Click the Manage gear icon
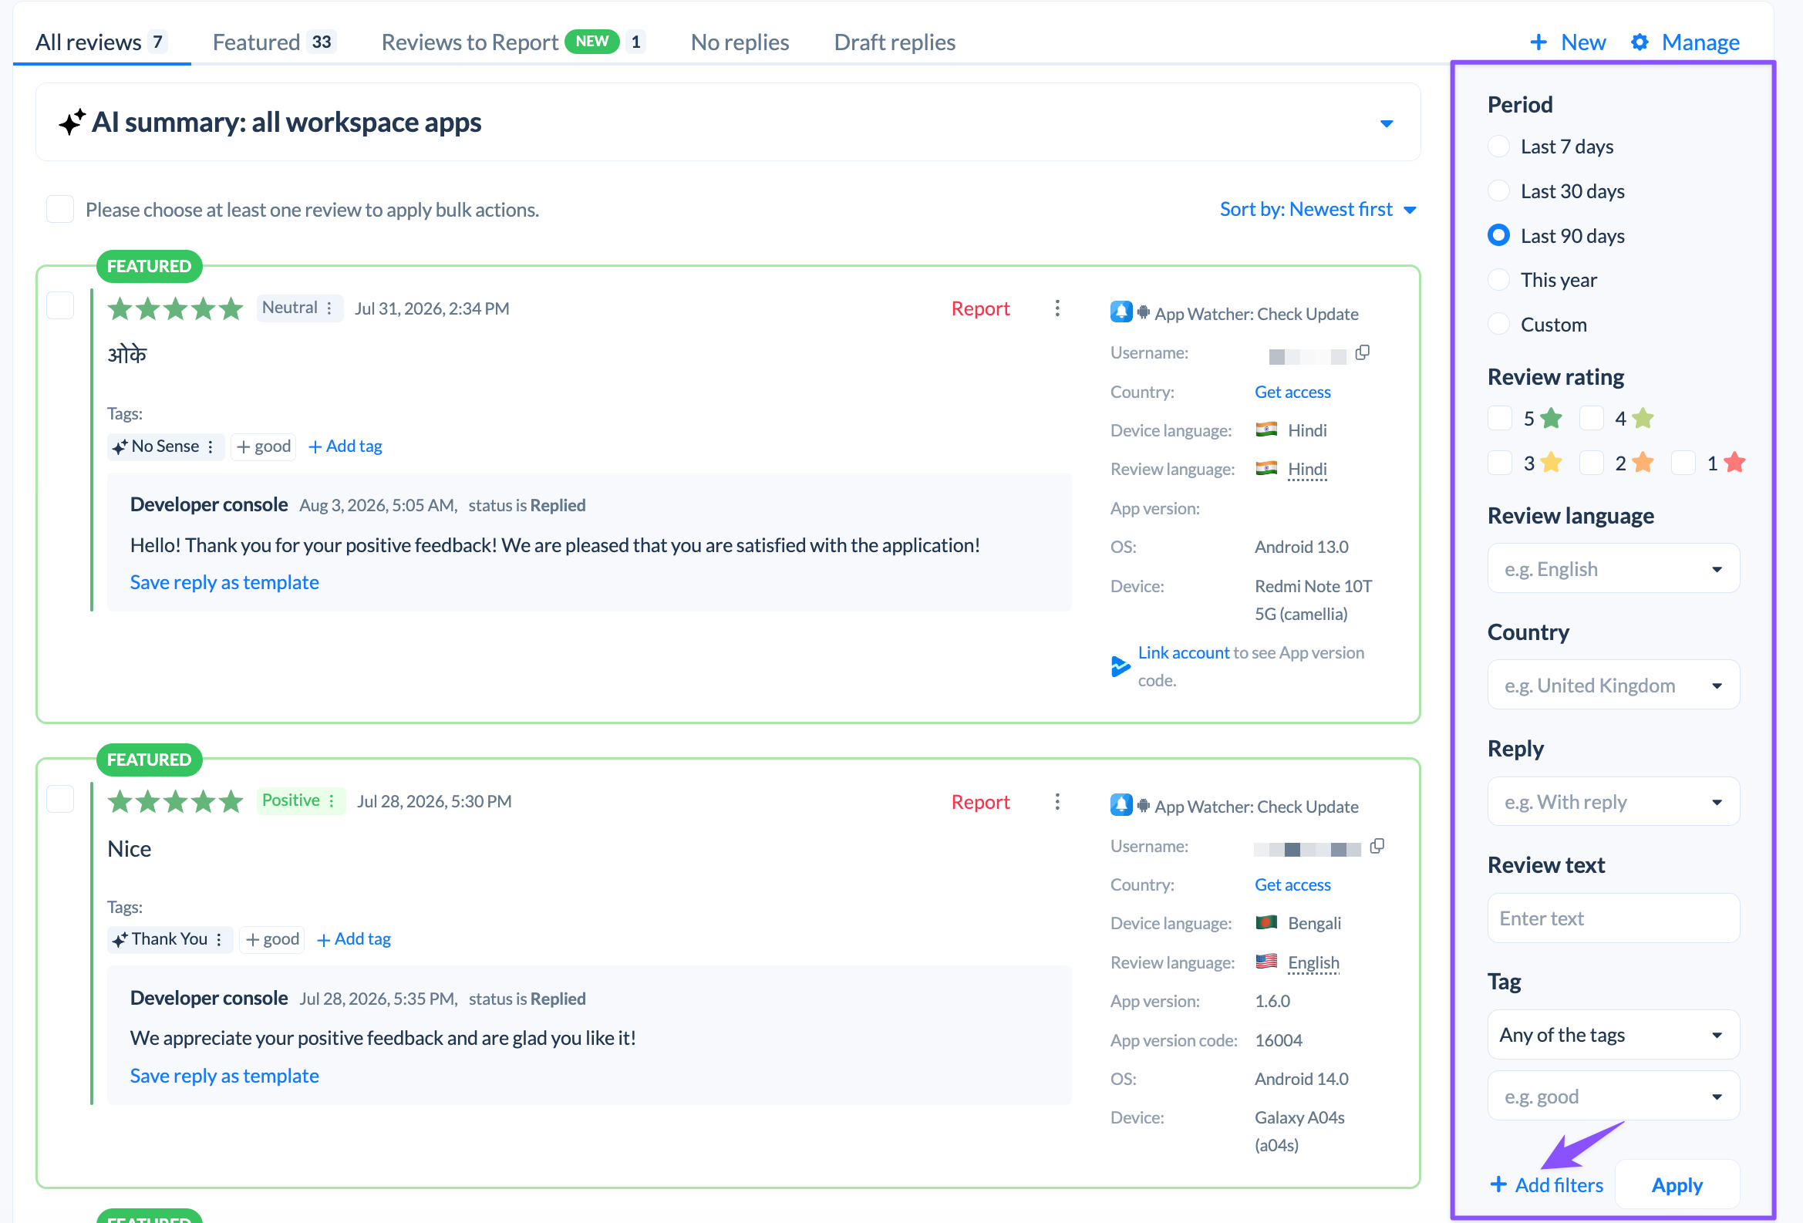 (x=1640, y=42)
